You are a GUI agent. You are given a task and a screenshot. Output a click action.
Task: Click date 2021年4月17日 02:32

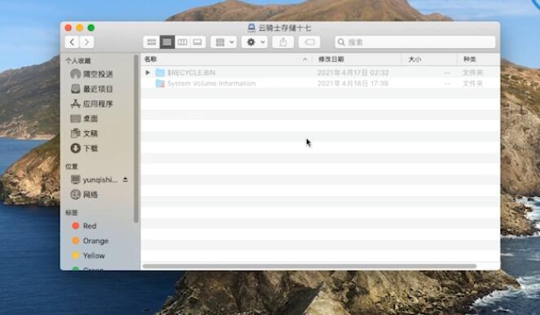[x=353, y=72]
